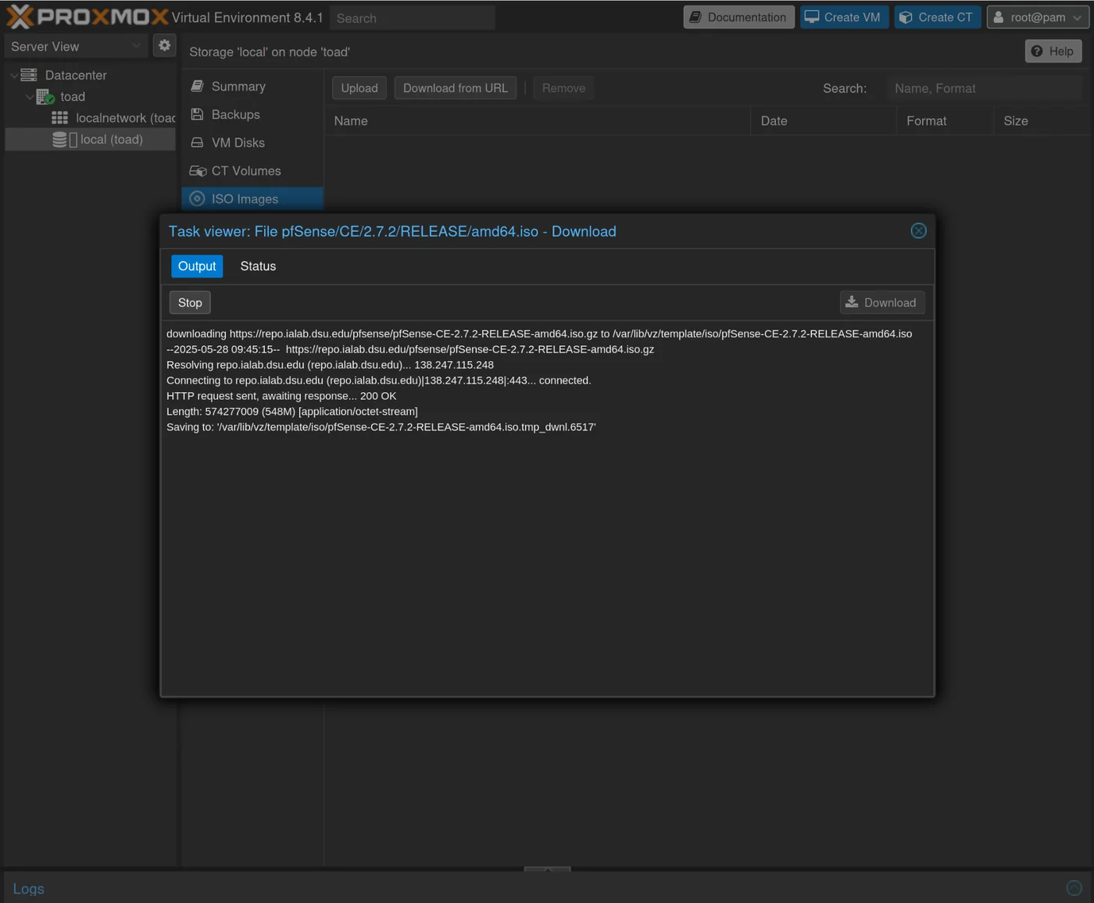This screenshot has width=1094, height=903.
Task: Click the local (toad) storage item
Action: pos(111,140)
